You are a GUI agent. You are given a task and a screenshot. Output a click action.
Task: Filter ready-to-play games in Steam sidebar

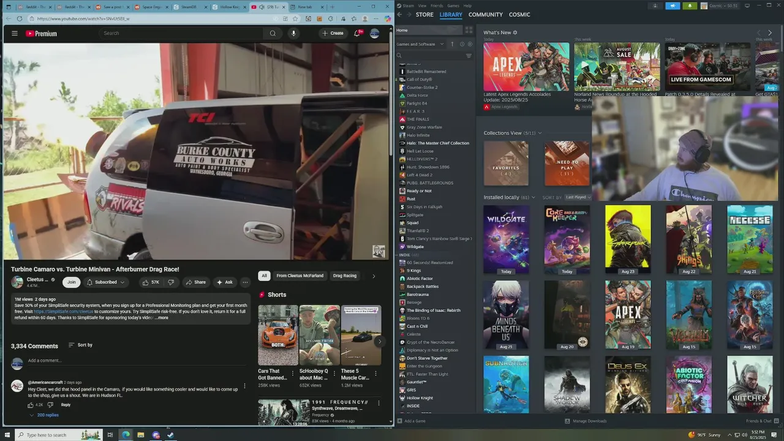(470, 44)
